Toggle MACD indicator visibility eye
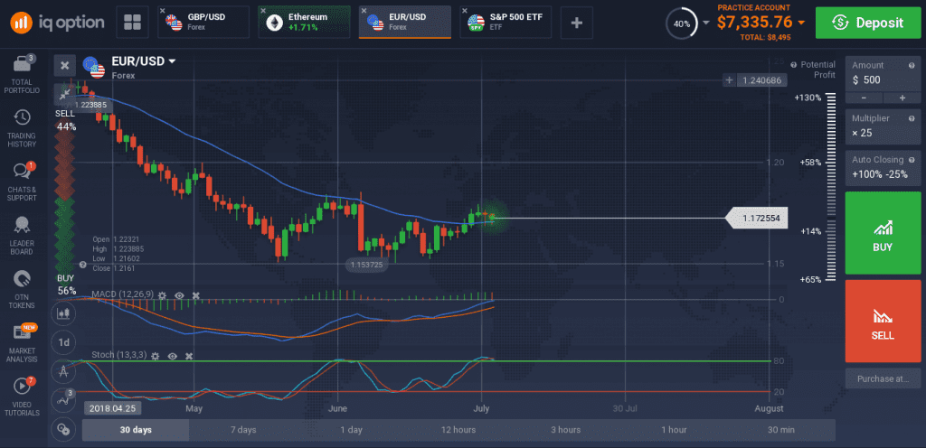 pyautogui.click(x=180, y=294)
